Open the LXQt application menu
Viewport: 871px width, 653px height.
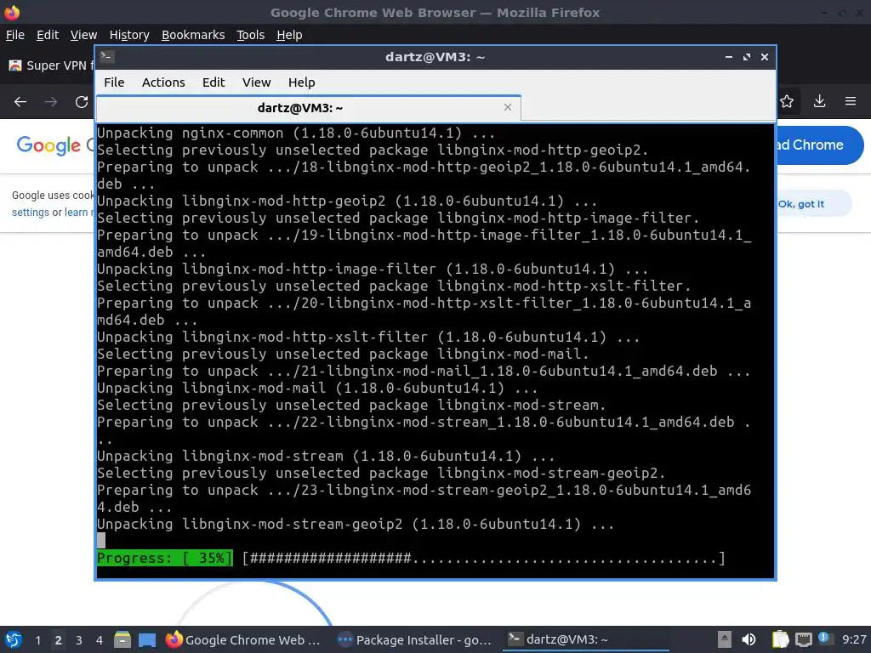(14, 639)
